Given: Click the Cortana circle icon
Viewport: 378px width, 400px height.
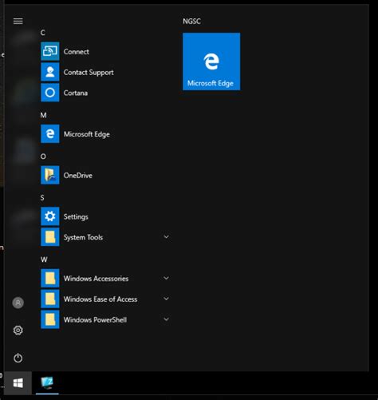Looking at the screenshot, I should tap(50, 93).
